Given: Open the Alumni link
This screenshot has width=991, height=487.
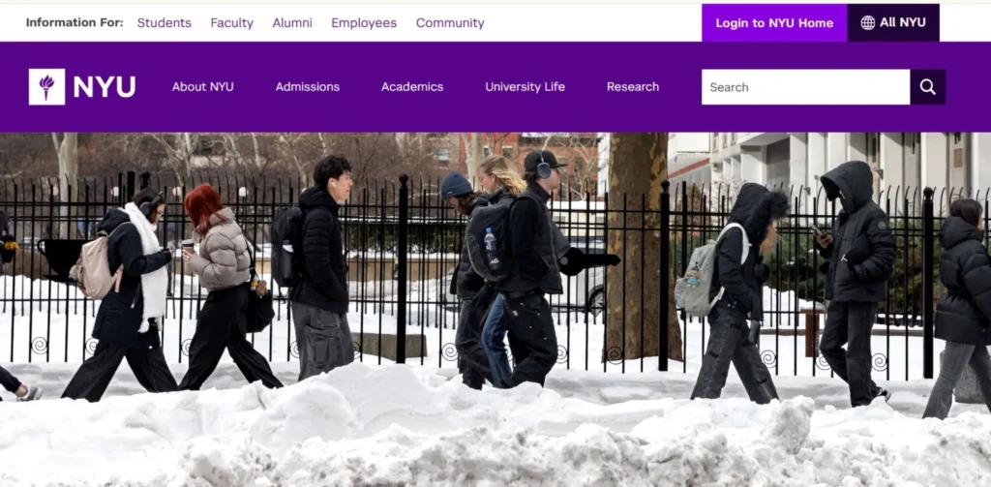Looking at the screenshot, I should (x=292, y=22).
